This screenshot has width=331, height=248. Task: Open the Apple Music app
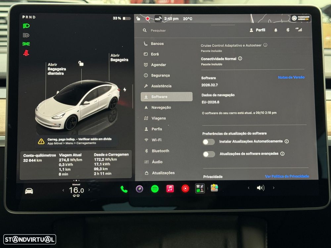(170, 188)
